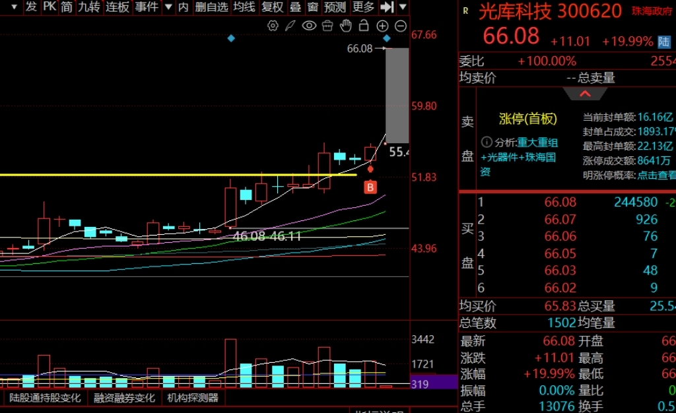676x413 pixels.
Task: Click bid volume 244580
Action: [x=636, y=202]
